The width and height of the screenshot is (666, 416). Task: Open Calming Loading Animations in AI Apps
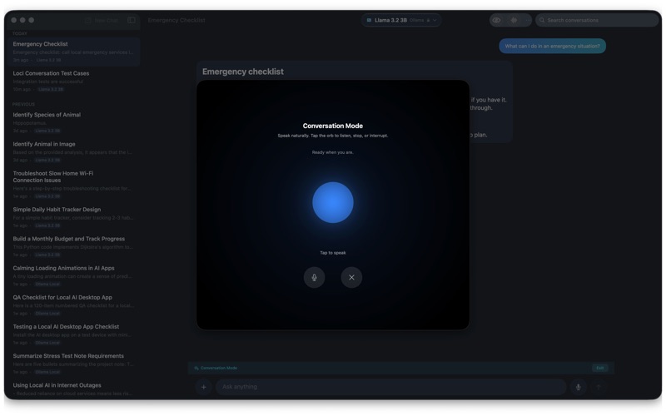tap(73, 275)
